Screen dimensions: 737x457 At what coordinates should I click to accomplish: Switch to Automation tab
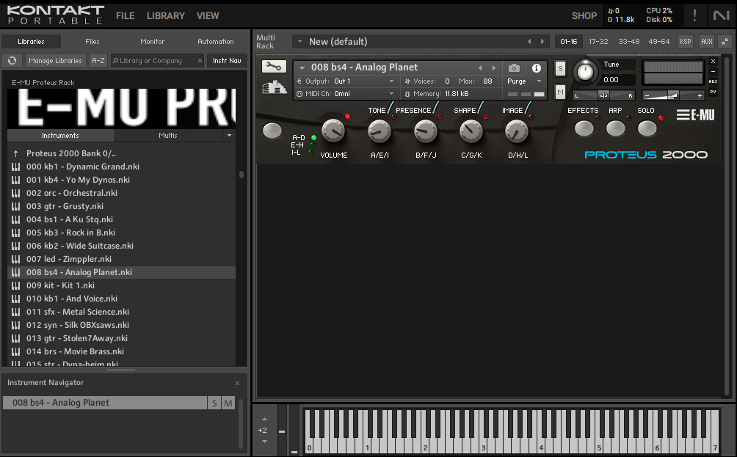(215, 41)
